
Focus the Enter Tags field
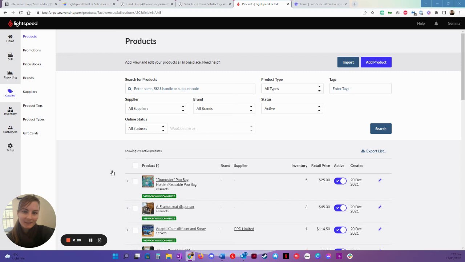360,89
